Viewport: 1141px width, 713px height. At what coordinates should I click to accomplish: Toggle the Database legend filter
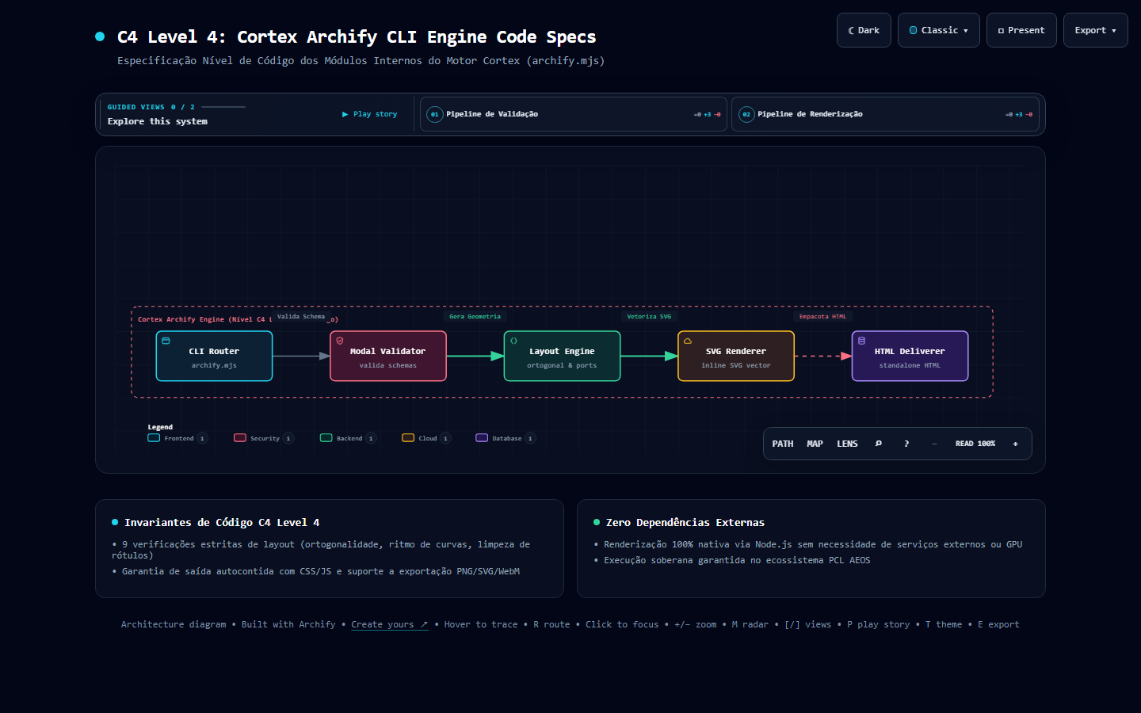tap(506, 438)
